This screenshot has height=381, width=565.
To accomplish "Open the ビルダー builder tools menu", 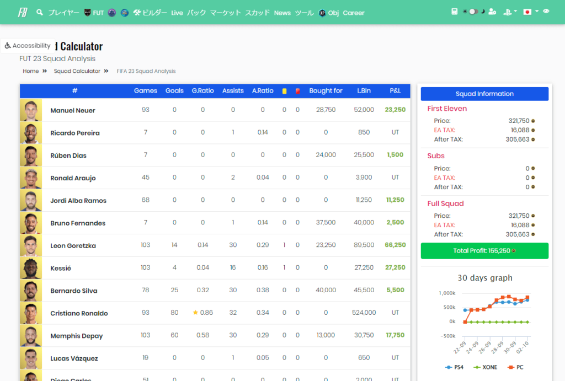I will click(150, 13).
